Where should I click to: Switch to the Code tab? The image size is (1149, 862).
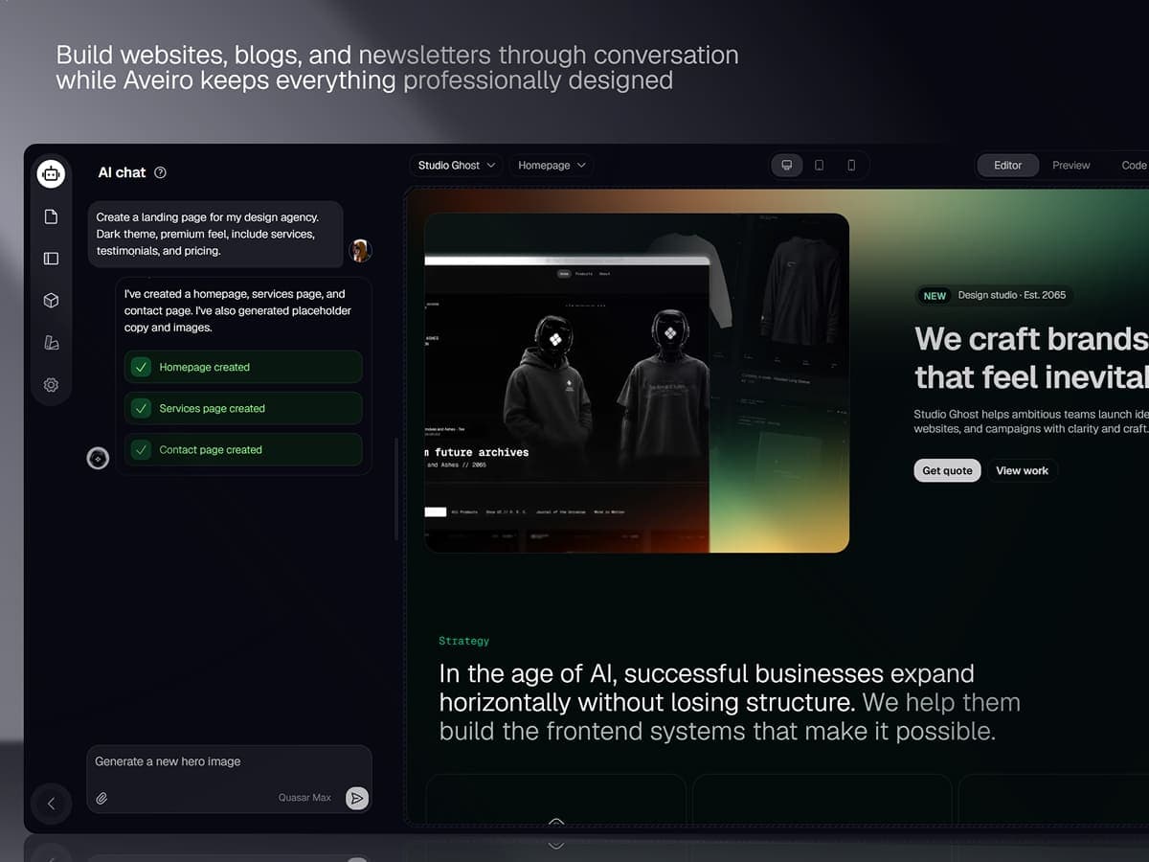tap(1134, 165)
